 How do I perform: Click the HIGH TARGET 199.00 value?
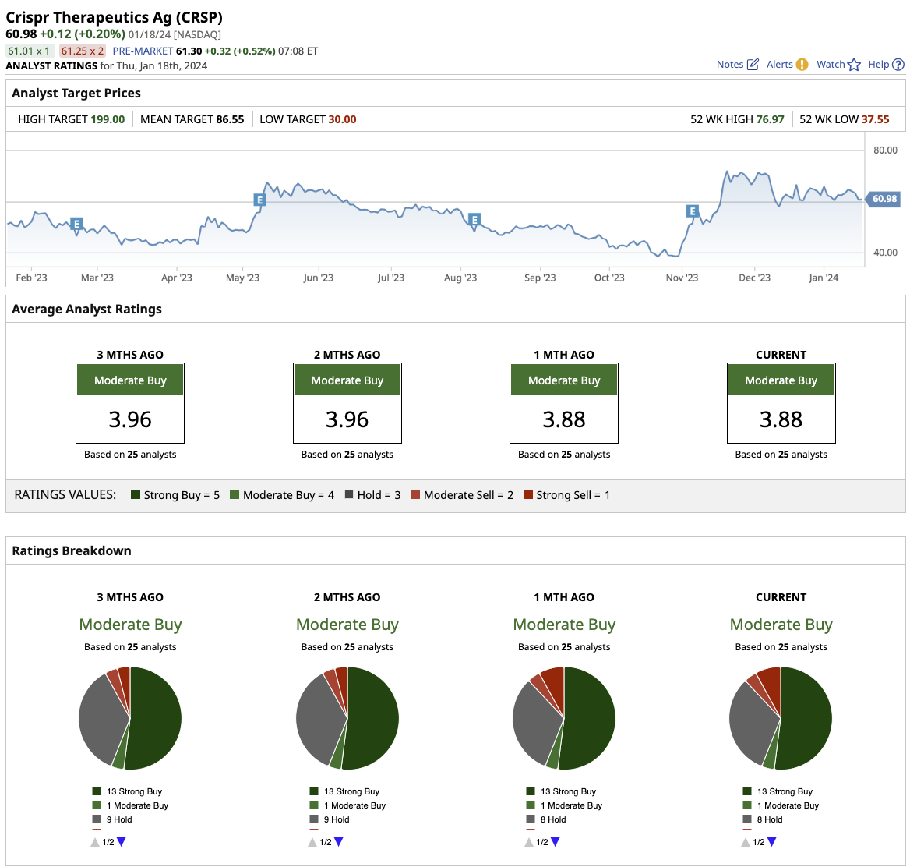pyautogui.click(x=108, y=119)
